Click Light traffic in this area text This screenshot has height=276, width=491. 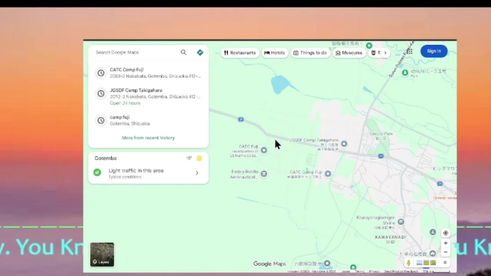click(x=136, y=171)
